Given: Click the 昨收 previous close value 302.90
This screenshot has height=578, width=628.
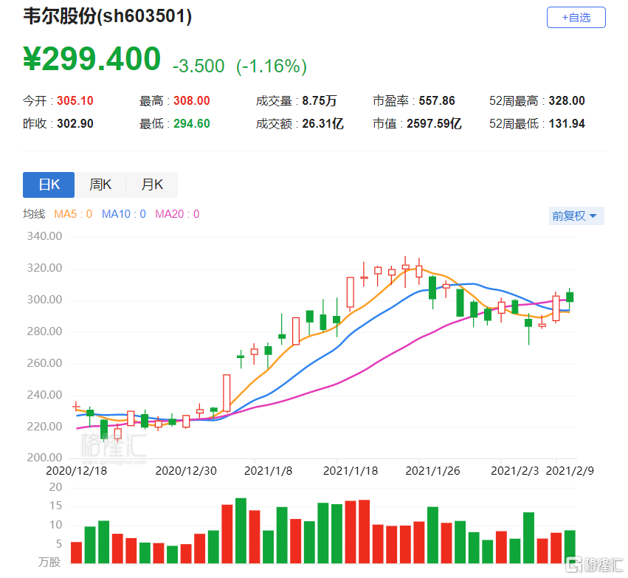Looking at the screenshot, I should point(75,123).
